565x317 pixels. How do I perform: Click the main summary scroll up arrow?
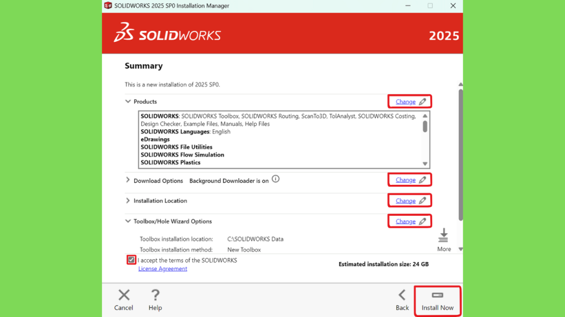pos(461,84)
